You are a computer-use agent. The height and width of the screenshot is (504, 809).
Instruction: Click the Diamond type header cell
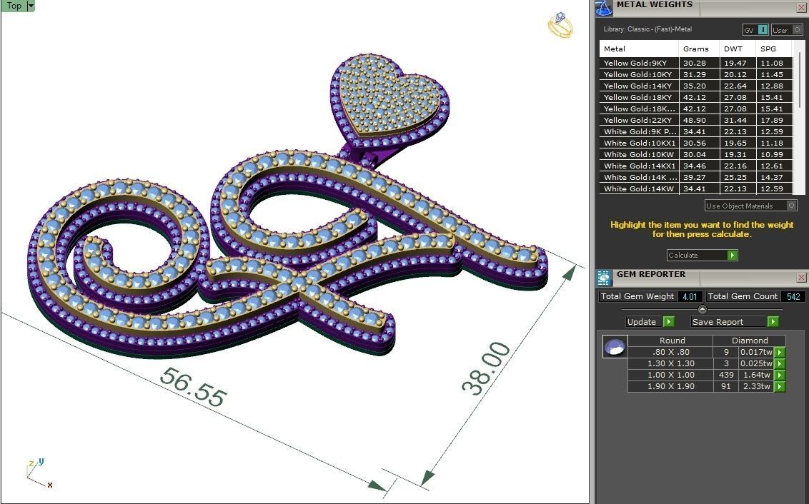click(x=750, y=341)
